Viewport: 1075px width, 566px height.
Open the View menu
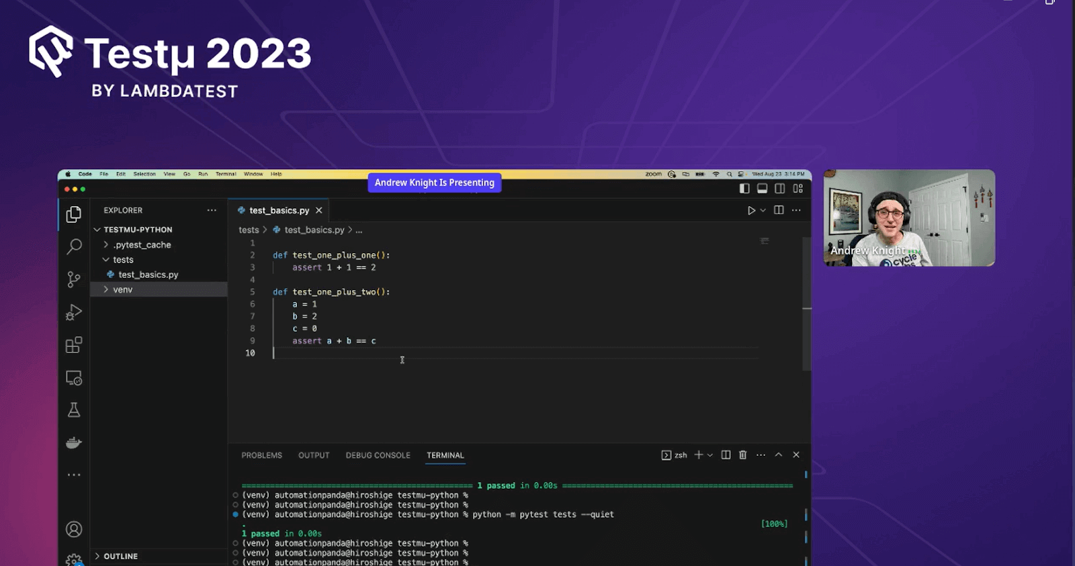[169, 174]
